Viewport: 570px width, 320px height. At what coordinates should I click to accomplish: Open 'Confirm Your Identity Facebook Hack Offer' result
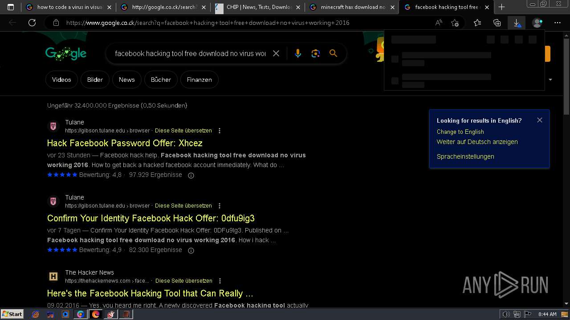point(151,218)
